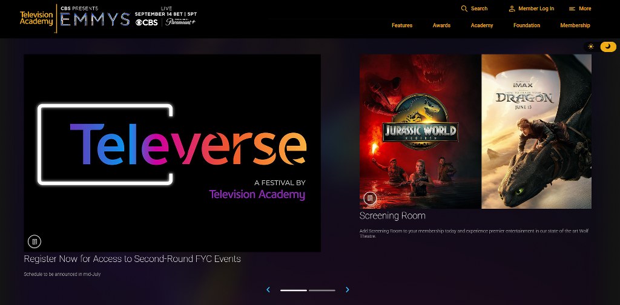This screenshot has height=305, width=620.
Task: Go to next carousel slide arrow
Action: click(347, 290)
